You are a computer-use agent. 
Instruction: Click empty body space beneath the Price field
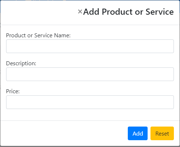[90, 115]
